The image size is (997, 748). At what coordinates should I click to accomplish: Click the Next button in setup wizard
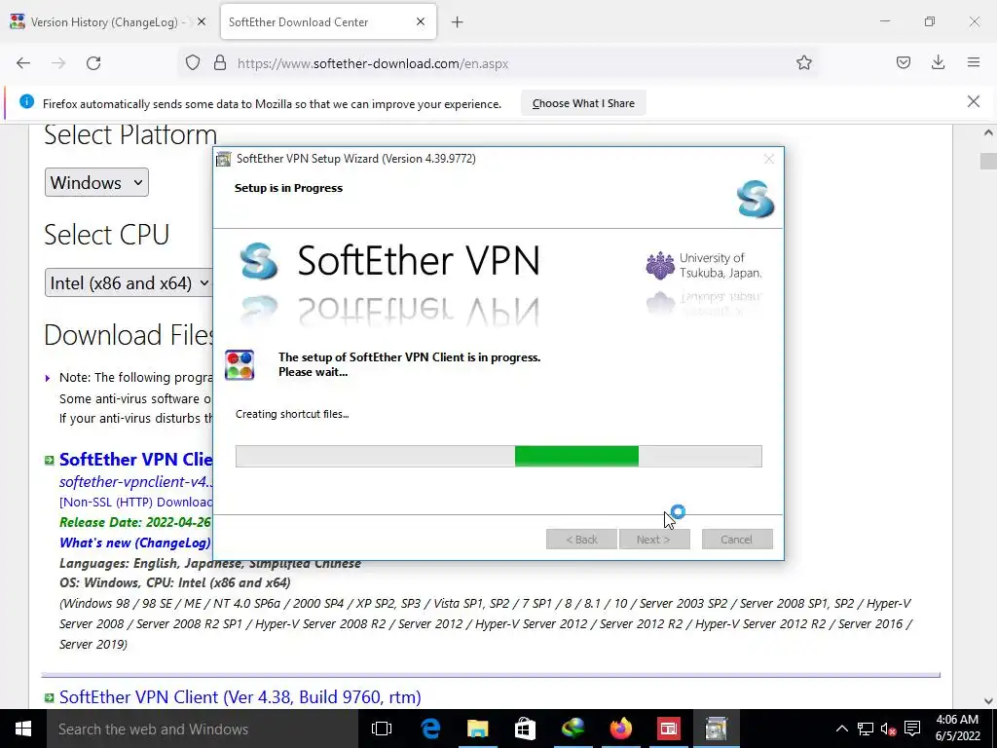click(x=654, y=540)
